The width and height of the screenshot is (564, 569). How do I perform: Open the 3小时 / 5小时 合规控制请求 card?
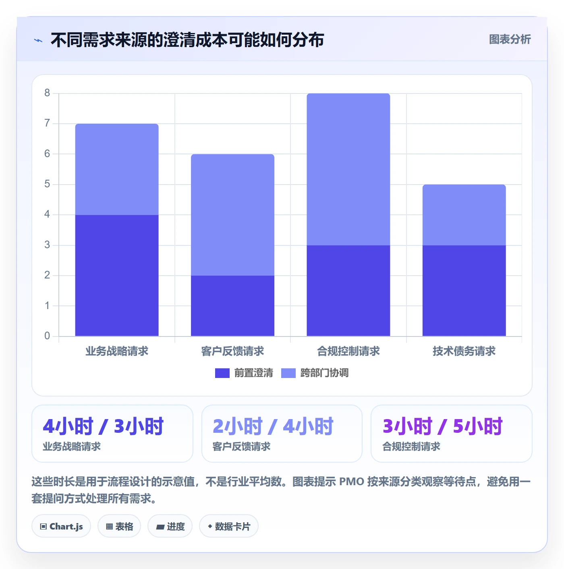click(452, 434)
